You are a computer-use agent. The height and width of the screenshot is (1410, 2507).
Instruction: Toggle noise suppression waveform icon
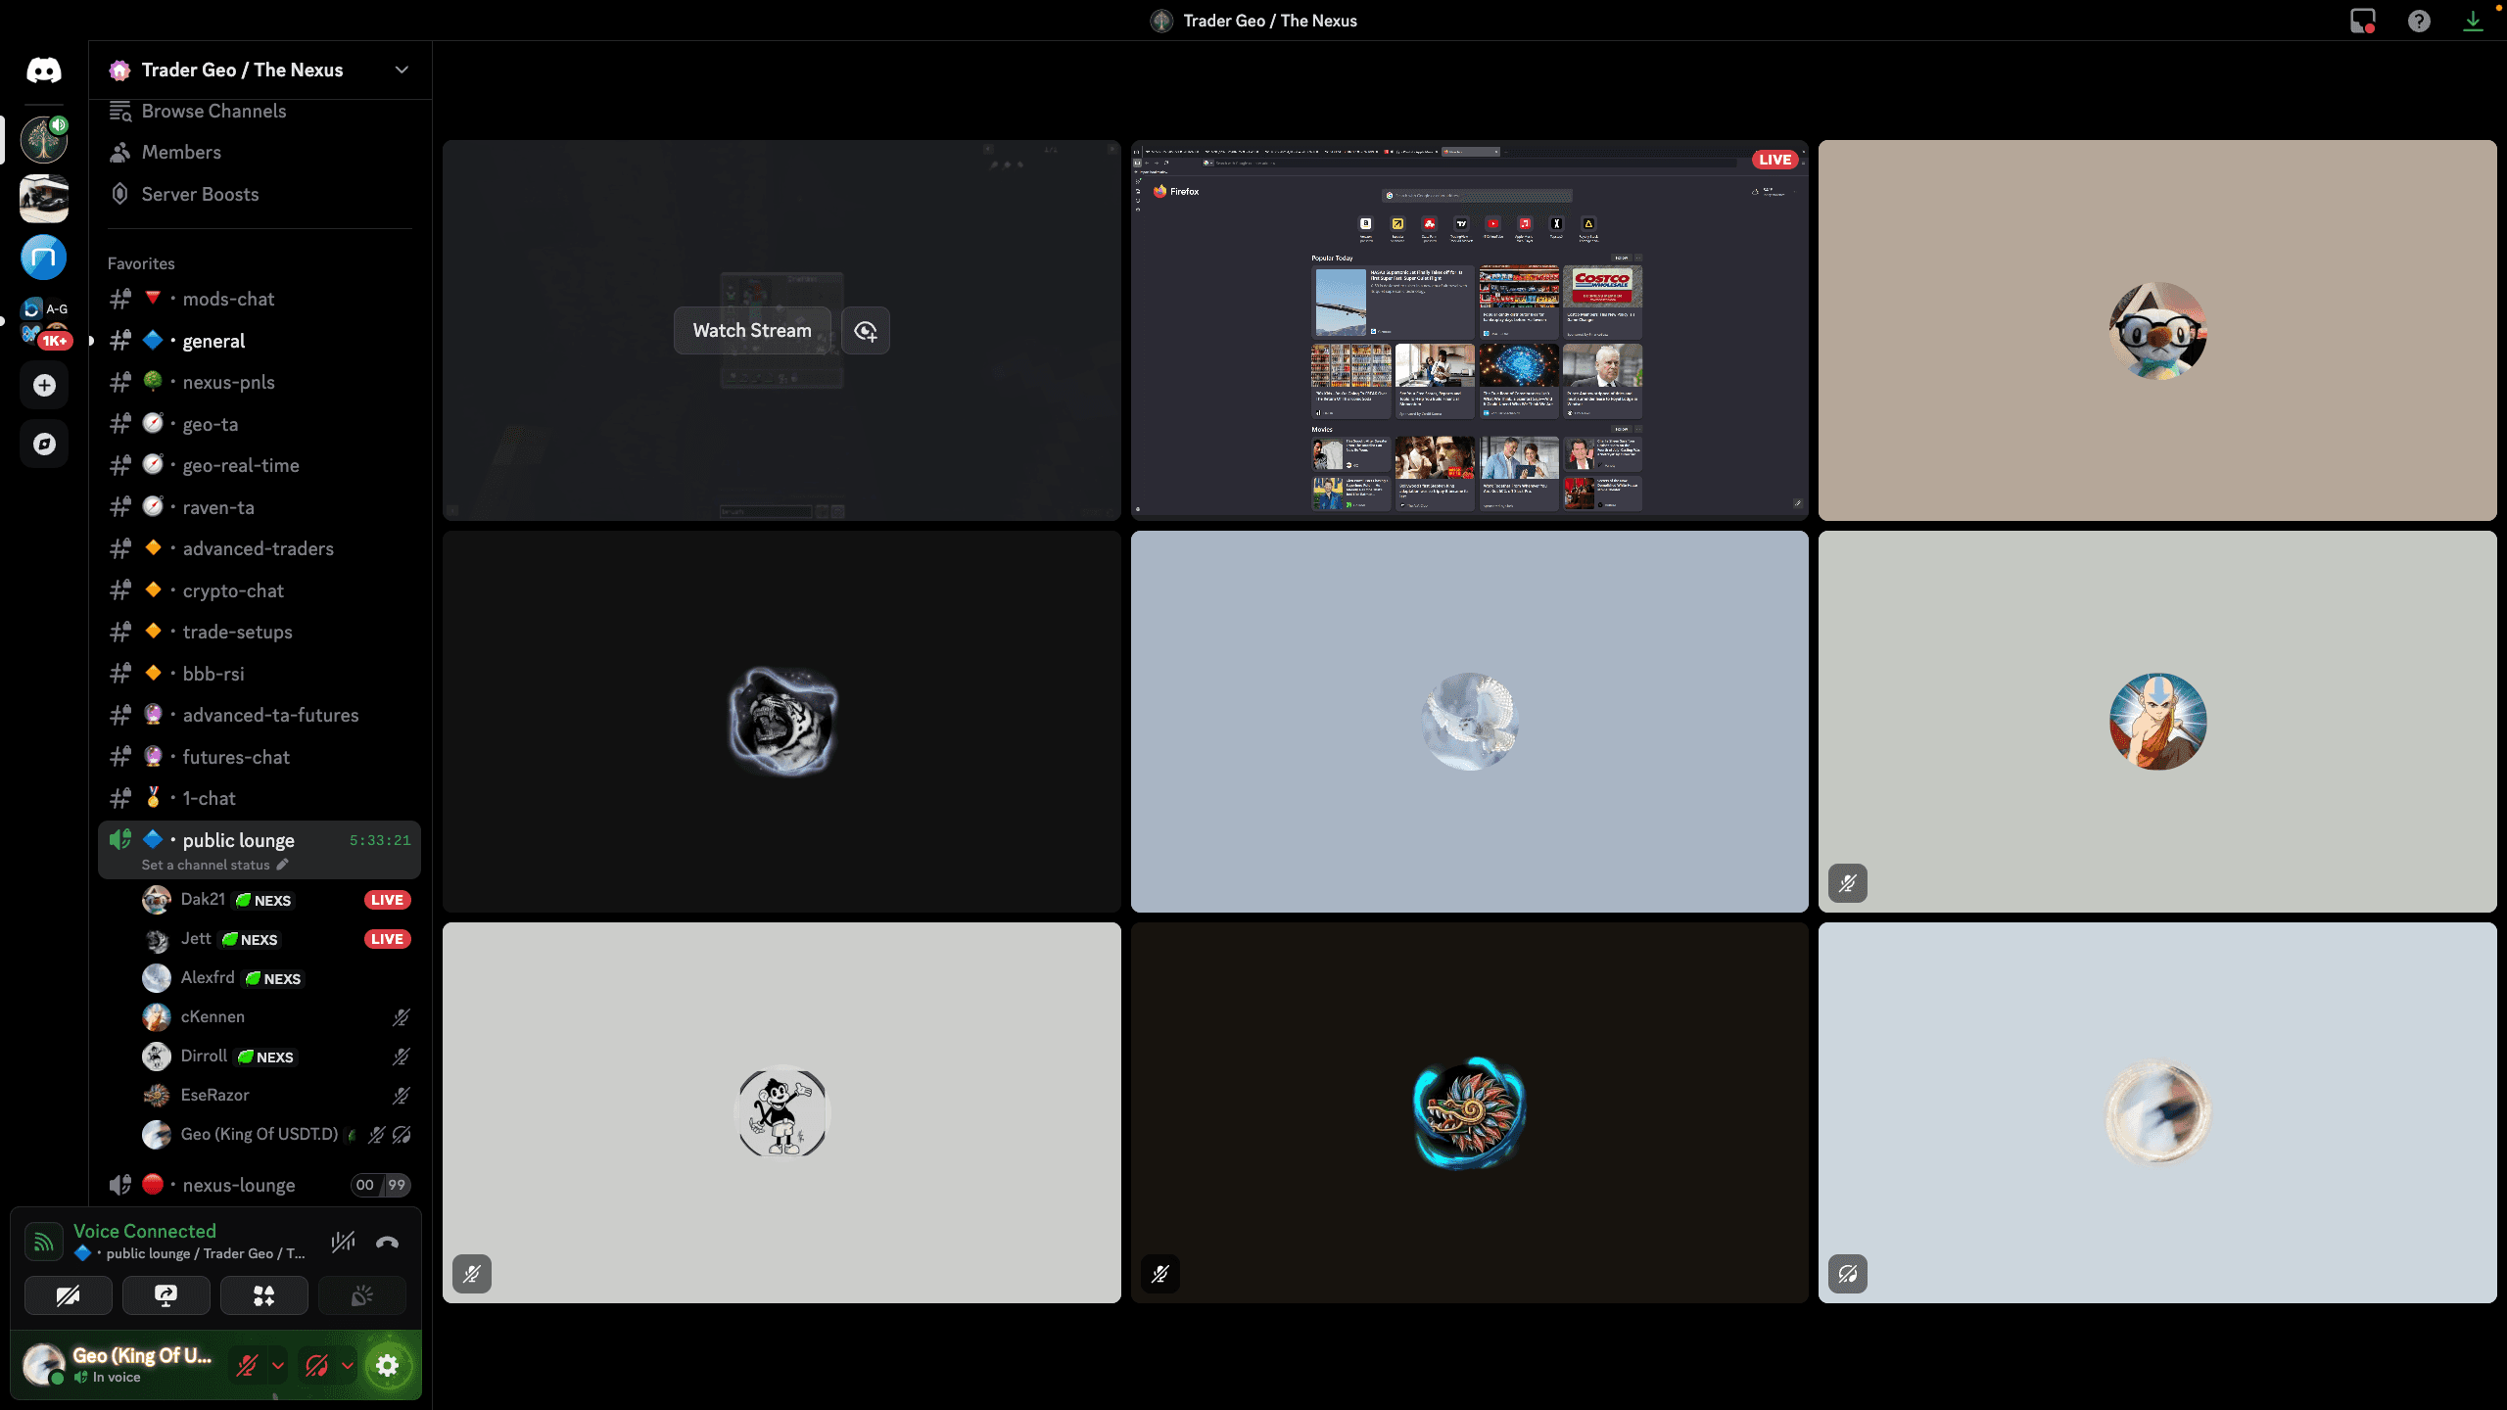pyautogui.click(x=343, y=1243)
